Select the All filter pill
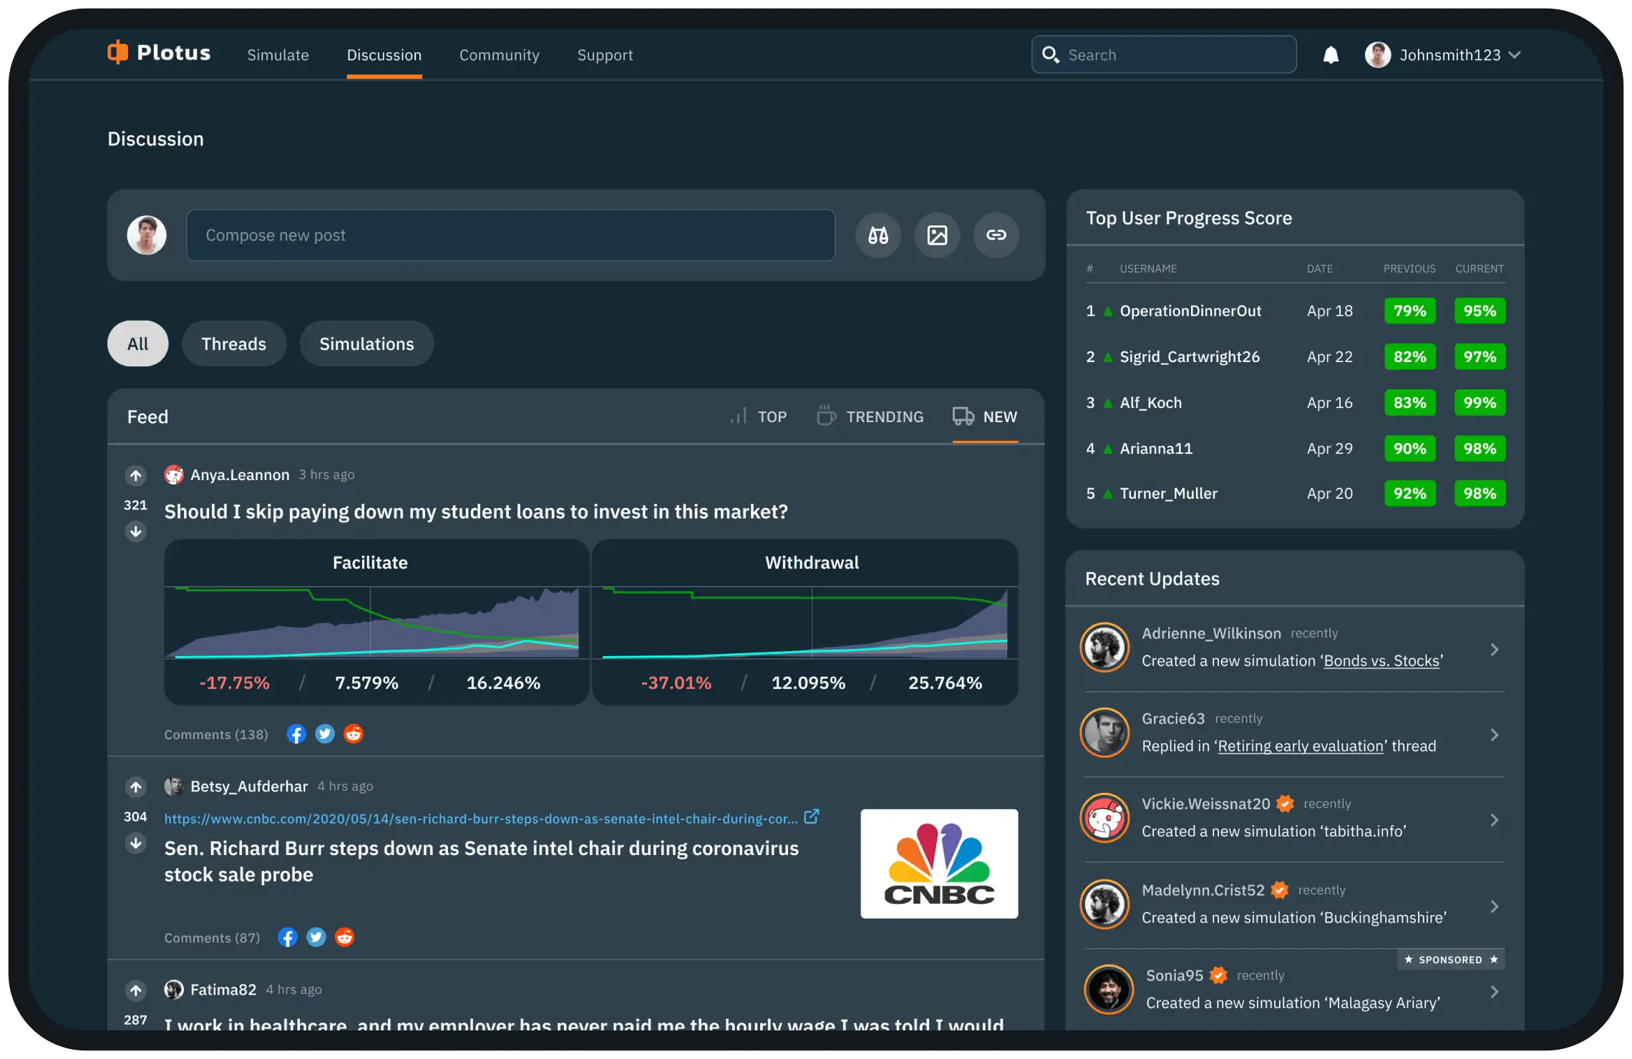The image size is (1632, 1059). click(137, 344)
